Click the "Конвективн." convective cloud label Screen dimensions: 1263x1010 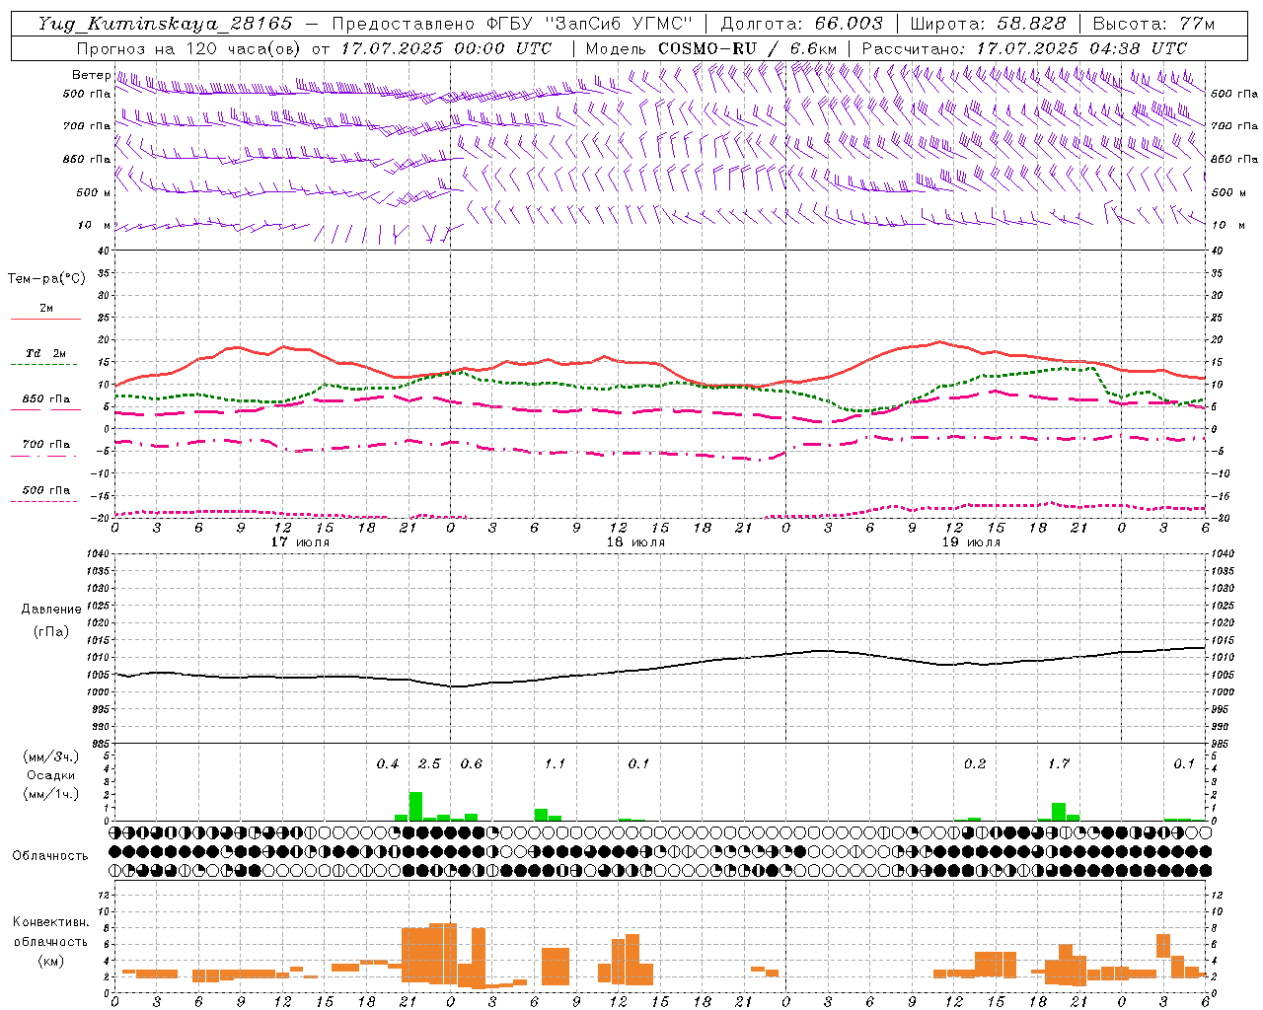coord(50,922)
